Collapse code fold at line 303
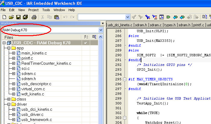The image size is (211, 124). (124, 118)
